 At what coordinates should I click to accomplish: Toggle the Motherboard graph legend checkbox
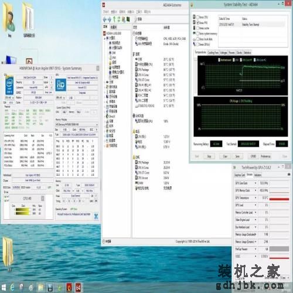click(x=219, y=60)
